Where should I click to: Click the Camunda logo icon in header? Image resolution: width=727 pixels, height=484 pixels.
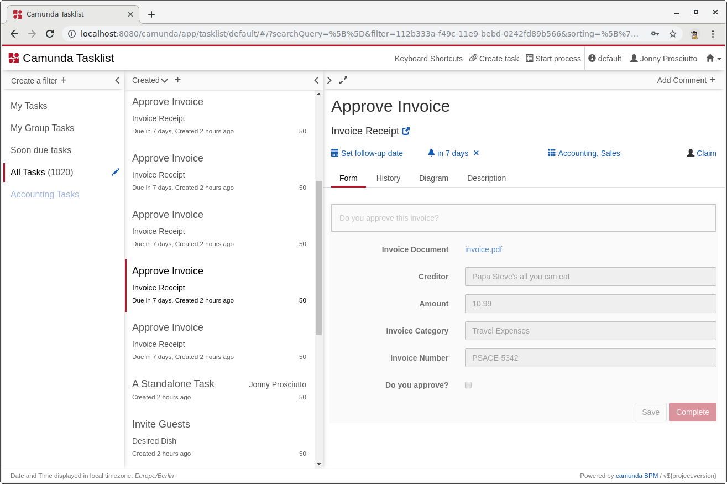click(14, 58)
